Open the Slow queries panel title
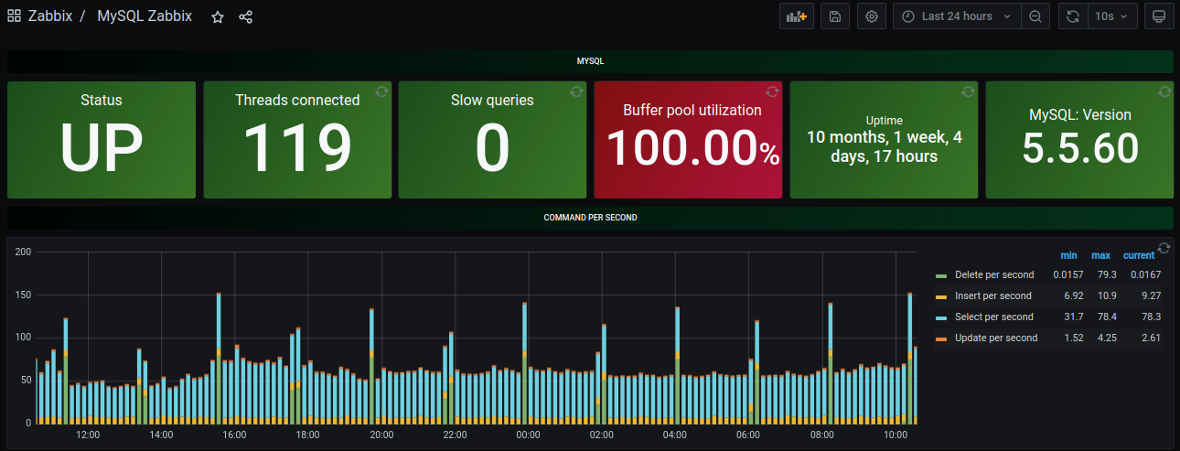Screen dimensions: 1180x451 coord(492,101)
